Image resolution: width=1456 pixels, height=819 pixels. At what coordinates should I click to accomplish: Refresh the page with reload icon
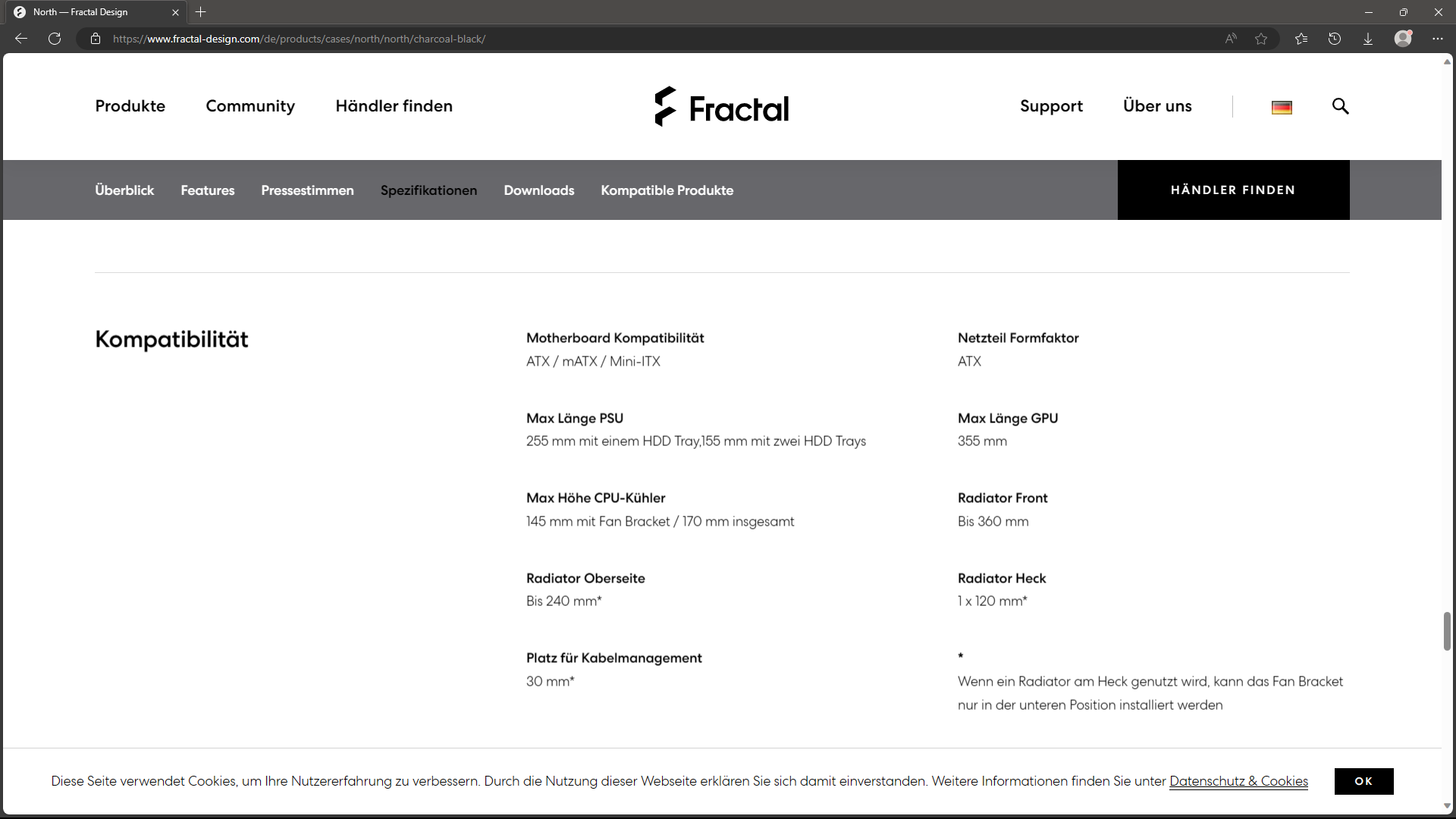pyautogui.click(x=55, y=39)
